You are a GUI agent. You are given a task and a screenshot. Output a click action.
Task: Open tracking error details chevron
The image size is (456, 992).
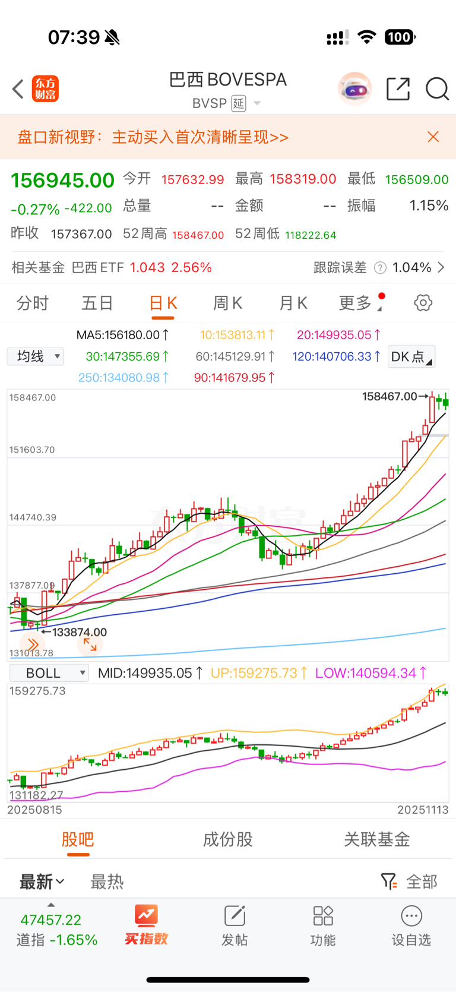441,267
